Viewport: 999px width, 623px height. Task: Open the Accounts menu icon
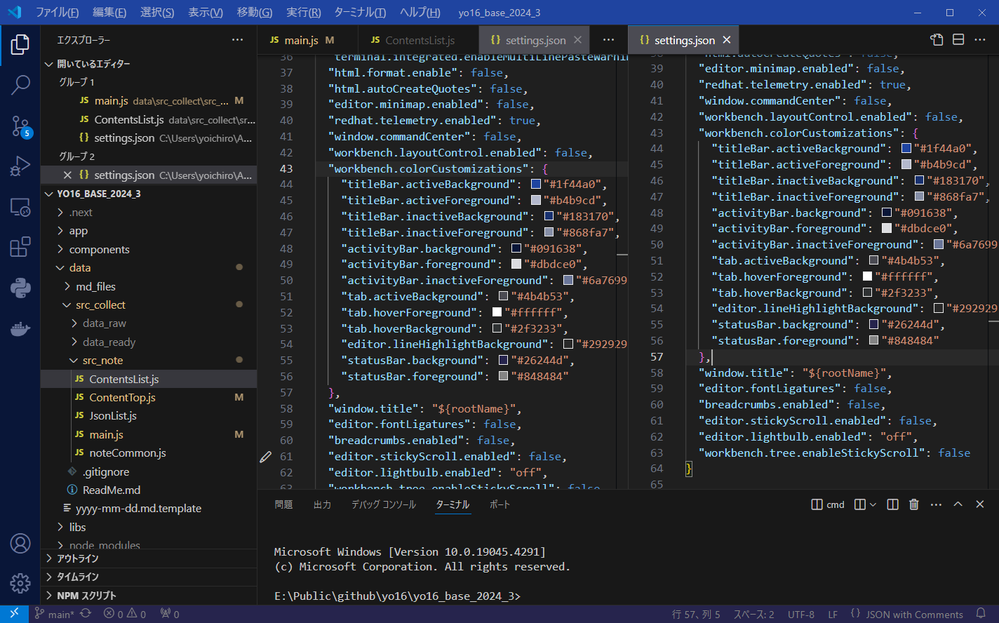click(x=20, y=543)
